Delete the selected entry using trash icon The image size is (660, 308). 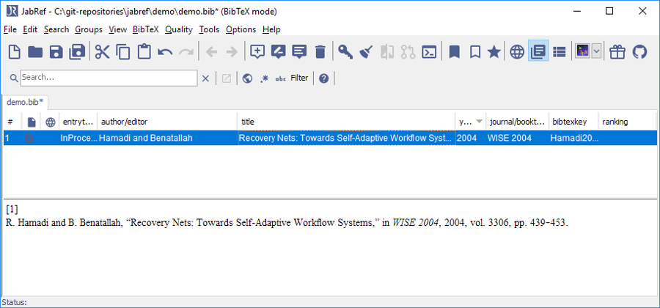(320, 51)
